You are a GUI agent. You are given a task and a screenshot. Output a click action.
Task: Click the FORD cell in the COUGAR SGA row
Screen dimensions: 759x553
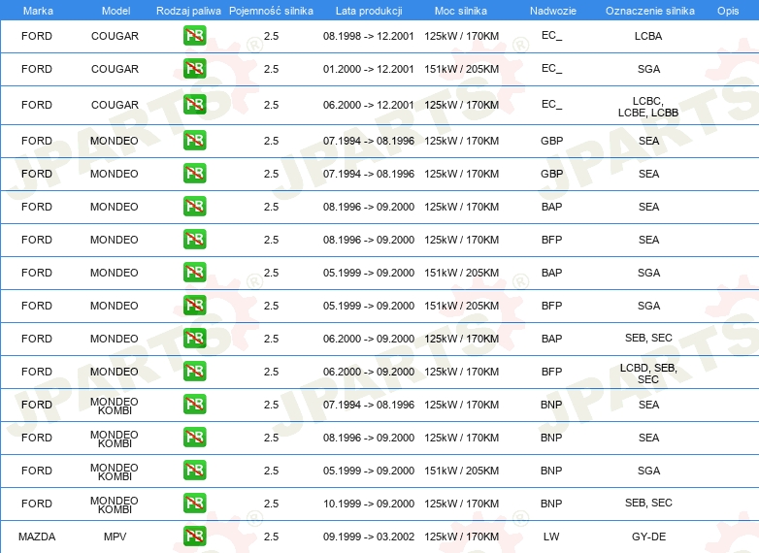(x=37, y=69)
